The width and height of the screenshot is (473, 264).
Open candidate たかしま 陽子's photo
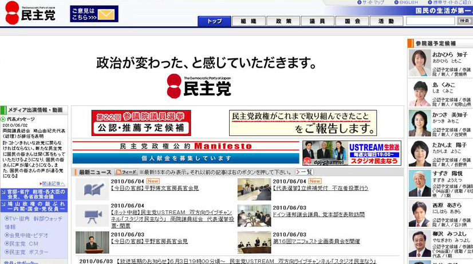click(420, 153)
